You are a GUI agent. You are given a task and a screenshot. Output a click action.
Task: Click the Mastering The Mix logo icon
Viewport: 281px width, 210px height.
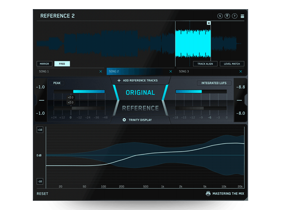[x=208, y=193]
